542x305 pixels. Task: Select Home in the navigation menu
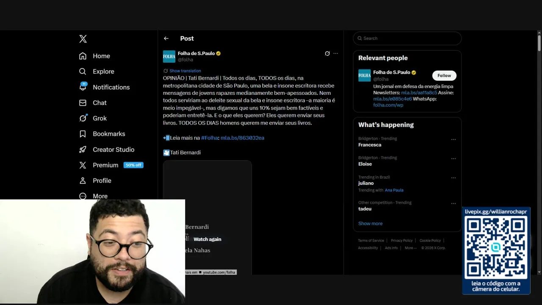(101, 56)
